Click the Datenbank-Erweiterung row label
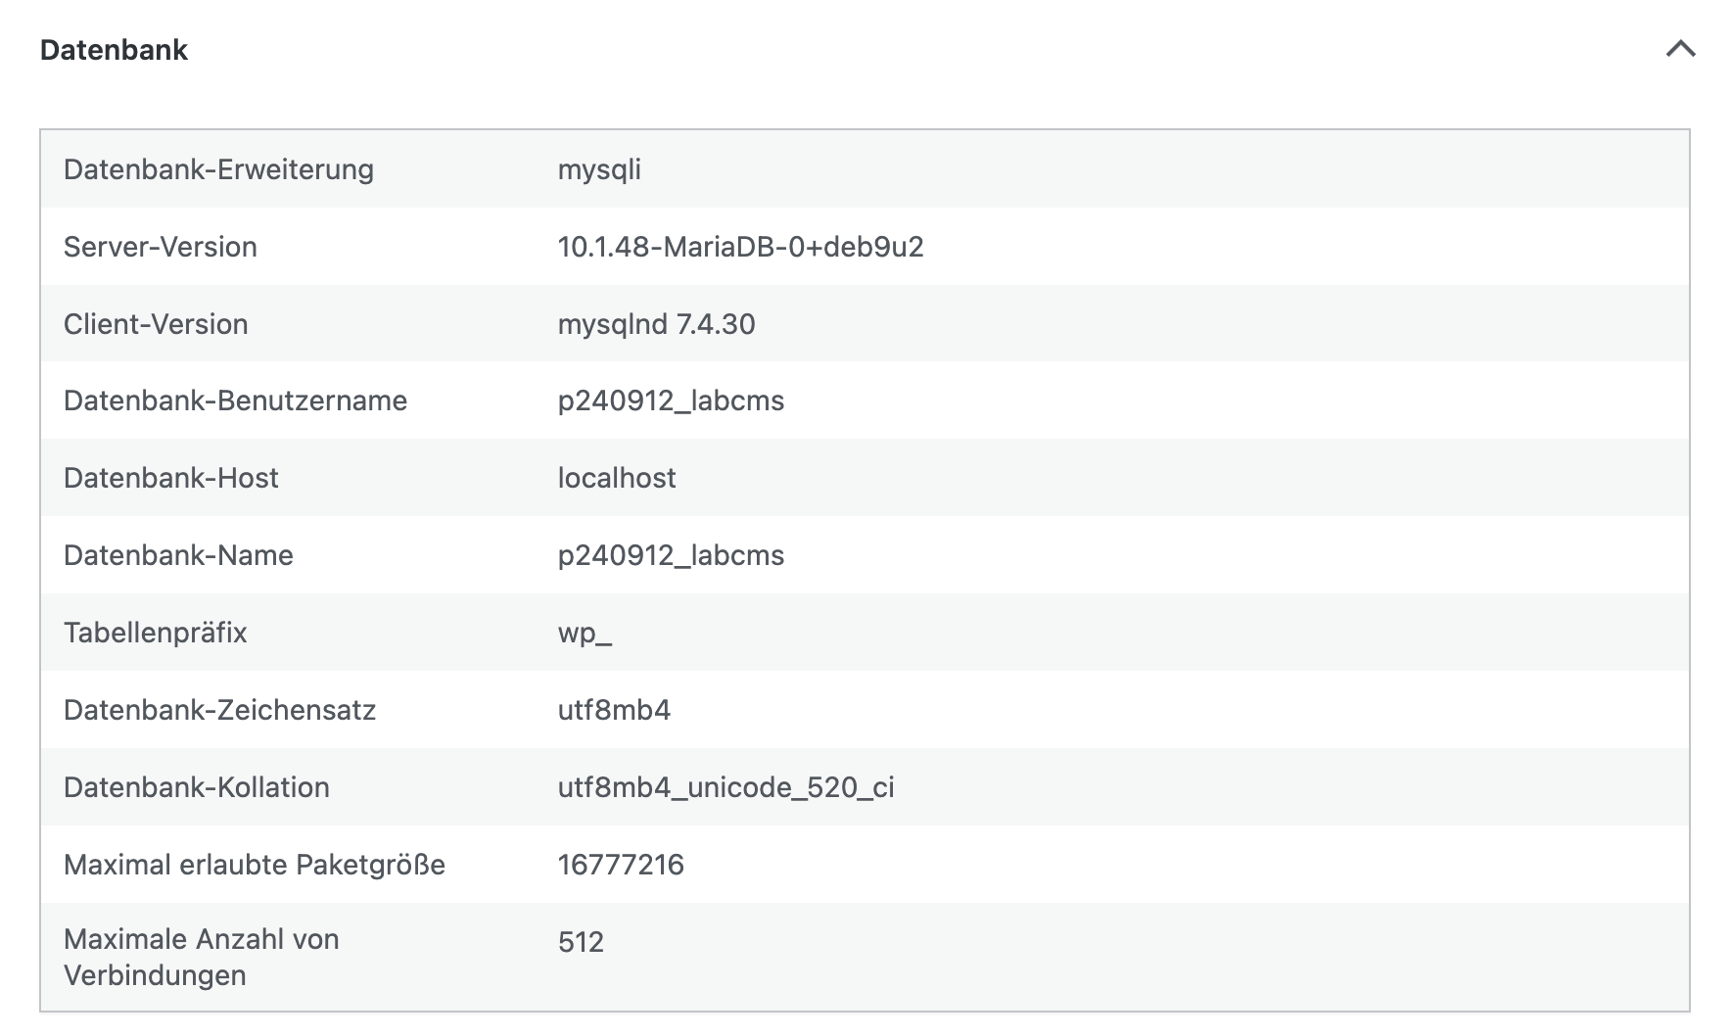 click(218, 169)
